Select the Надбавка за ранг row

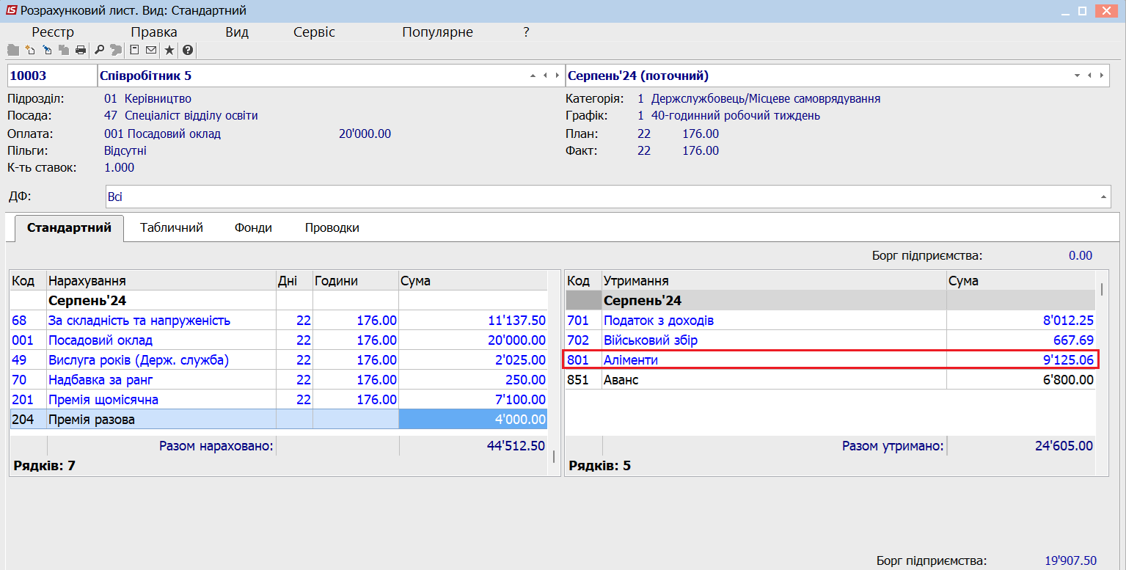278,380
